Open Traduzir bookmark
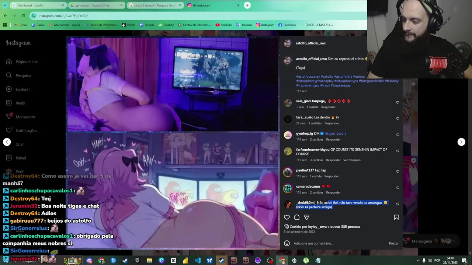This screenshot has width=472, height=265. 244,25
